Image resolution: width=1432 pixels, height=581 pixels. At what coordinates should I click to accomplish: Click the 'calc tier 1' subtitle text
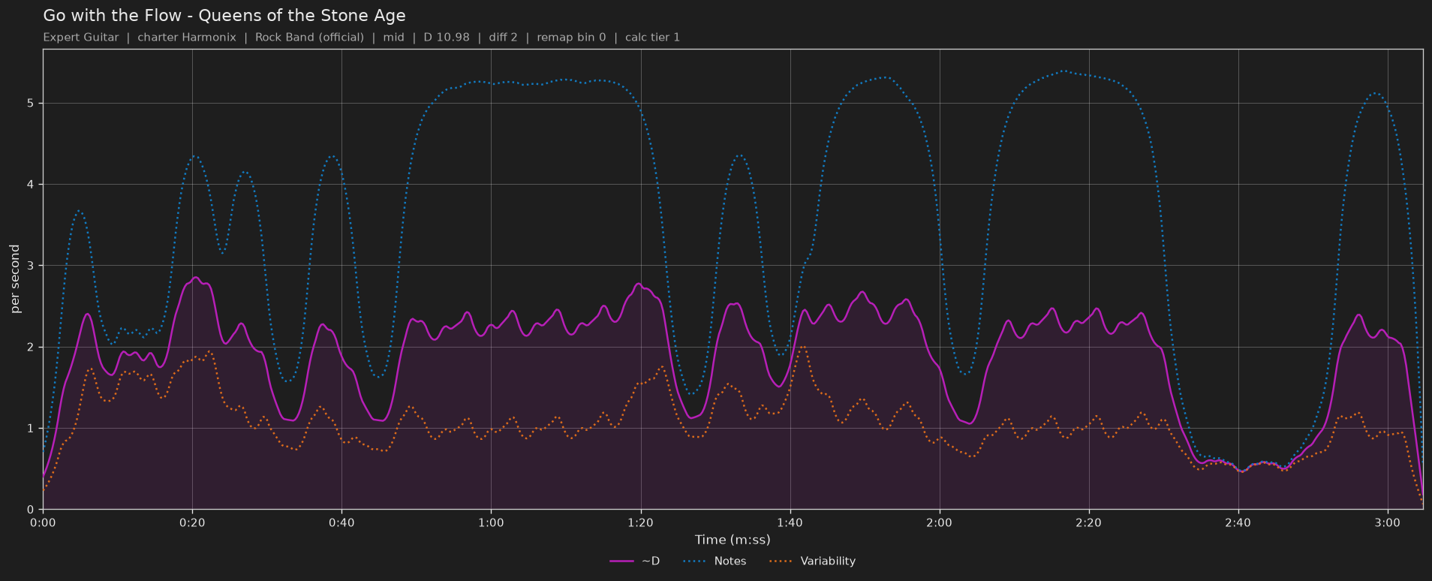[652, 38]
